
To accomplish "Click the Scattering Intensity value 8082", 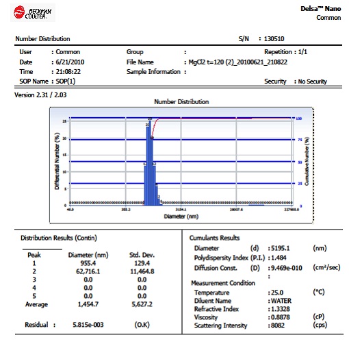I will point(278,325).
